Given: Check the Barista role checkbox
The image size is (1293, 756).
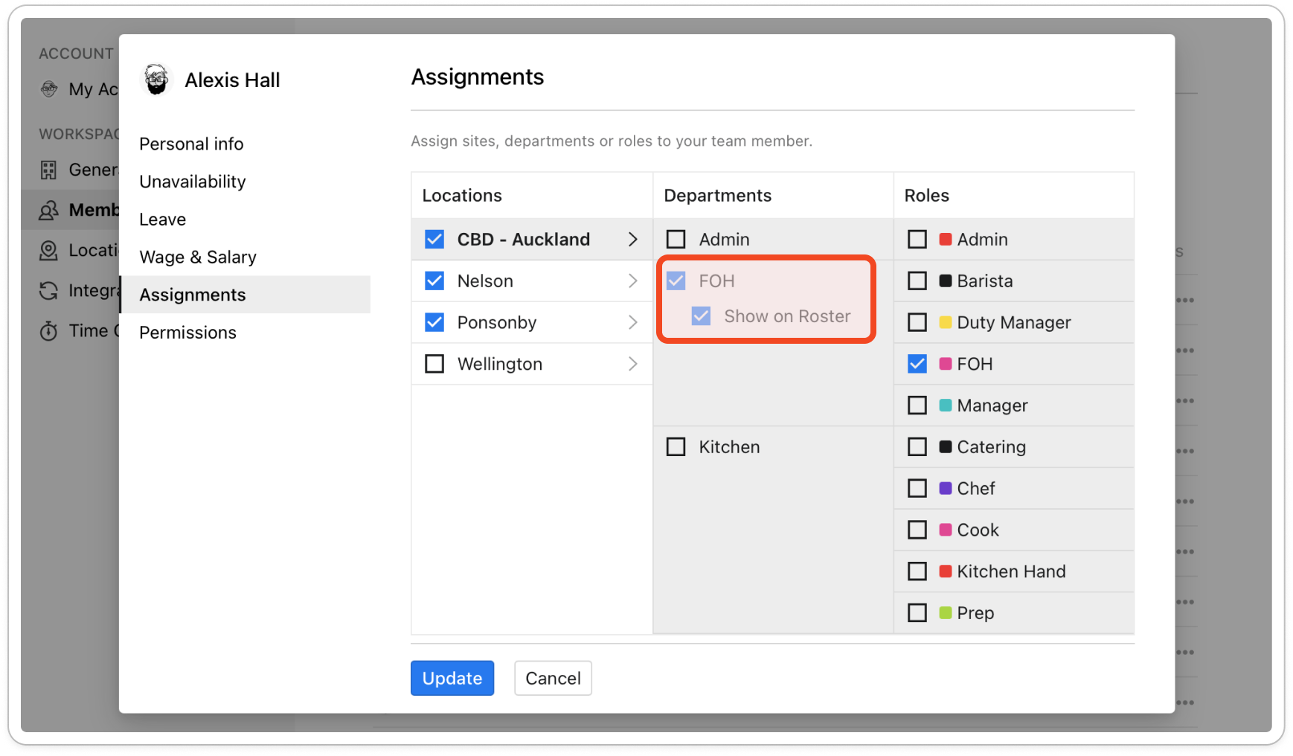Looking at the screenshot, I should [917, 281].
